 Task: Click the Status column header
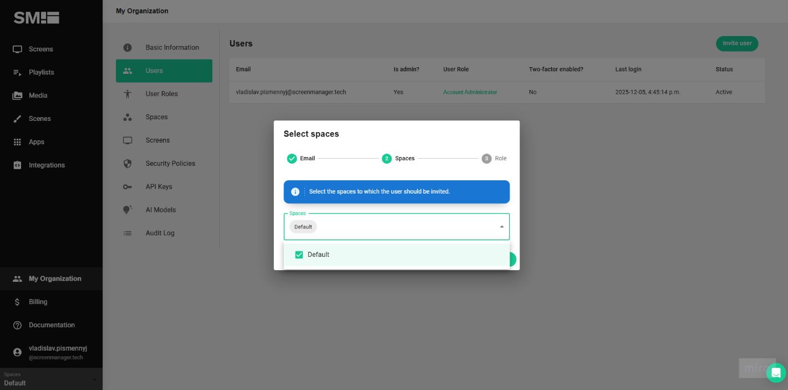[x=724, y=69]
